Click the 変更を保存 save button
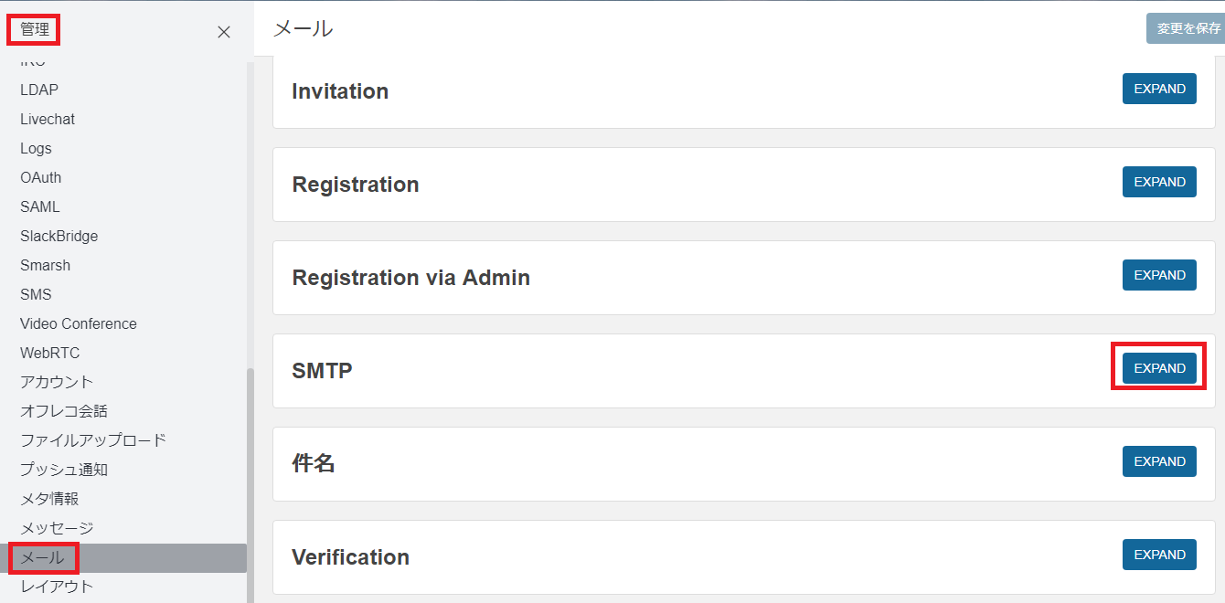Screen dimensions: 1225x603 [1187, 28]
